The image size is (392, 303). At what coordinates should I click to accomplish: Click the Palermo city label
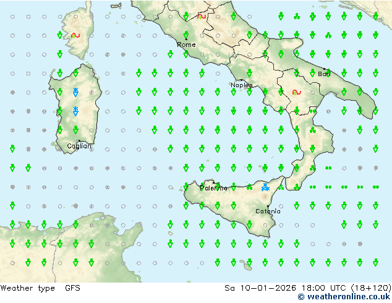point(213,188)
